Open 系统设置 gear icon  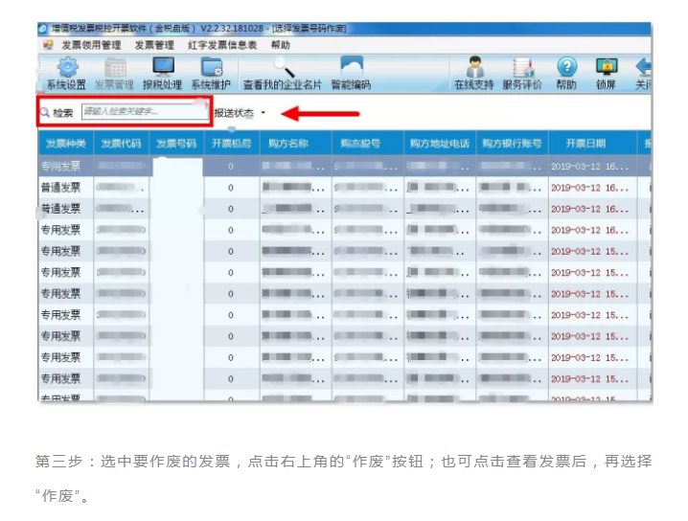click(68, 68)
